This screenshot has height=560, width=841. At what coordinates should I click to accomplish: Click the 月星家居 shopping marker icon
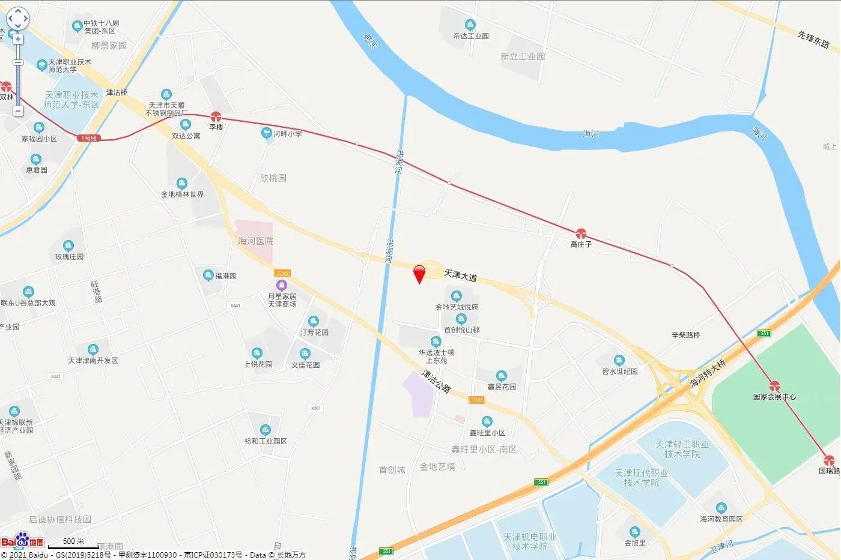tap(282, 285)
